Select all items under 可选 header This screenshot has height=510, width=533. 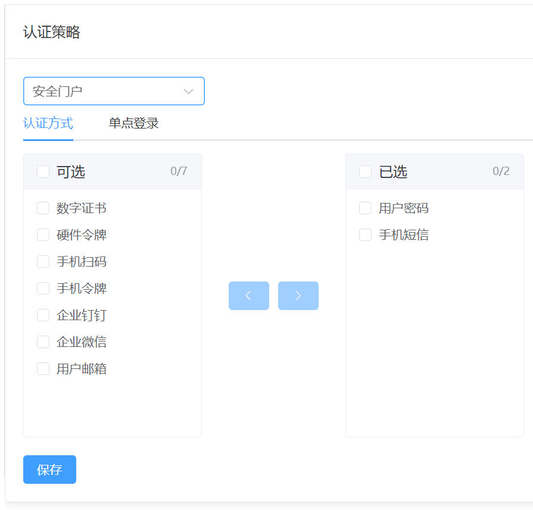pos(42,171)
